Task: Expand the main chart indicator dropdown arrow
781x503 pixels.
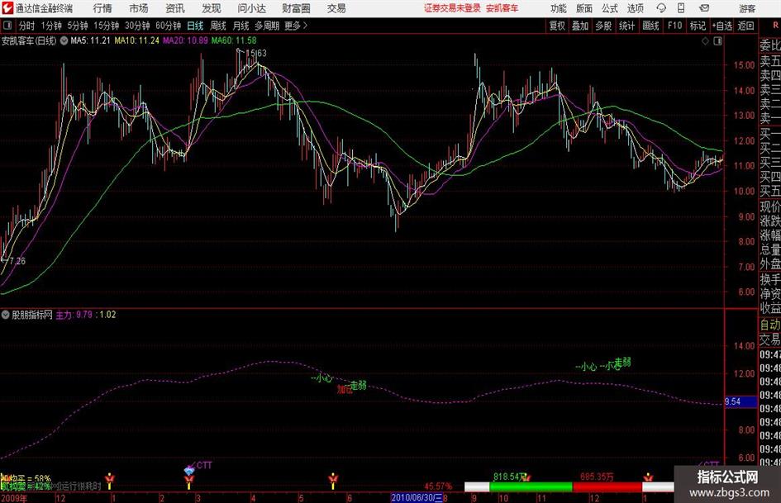Action: 64,40
